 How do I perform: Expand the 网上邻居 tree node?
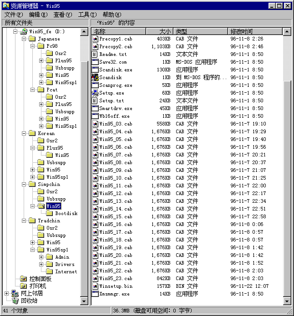7,293
